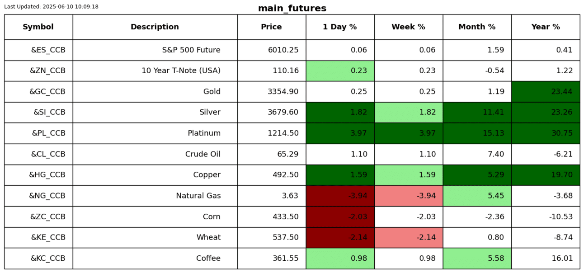Click the Month % column header
The height and width of the screenshot is (273, 584).
(x=477, y=27)
